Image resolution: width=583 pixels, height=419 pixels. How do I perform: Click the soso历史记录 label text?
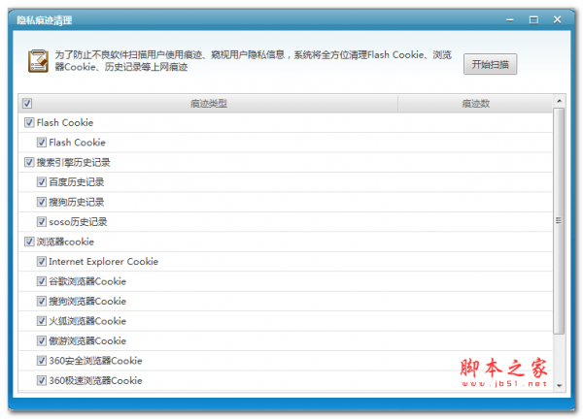[x=78, y=221]
